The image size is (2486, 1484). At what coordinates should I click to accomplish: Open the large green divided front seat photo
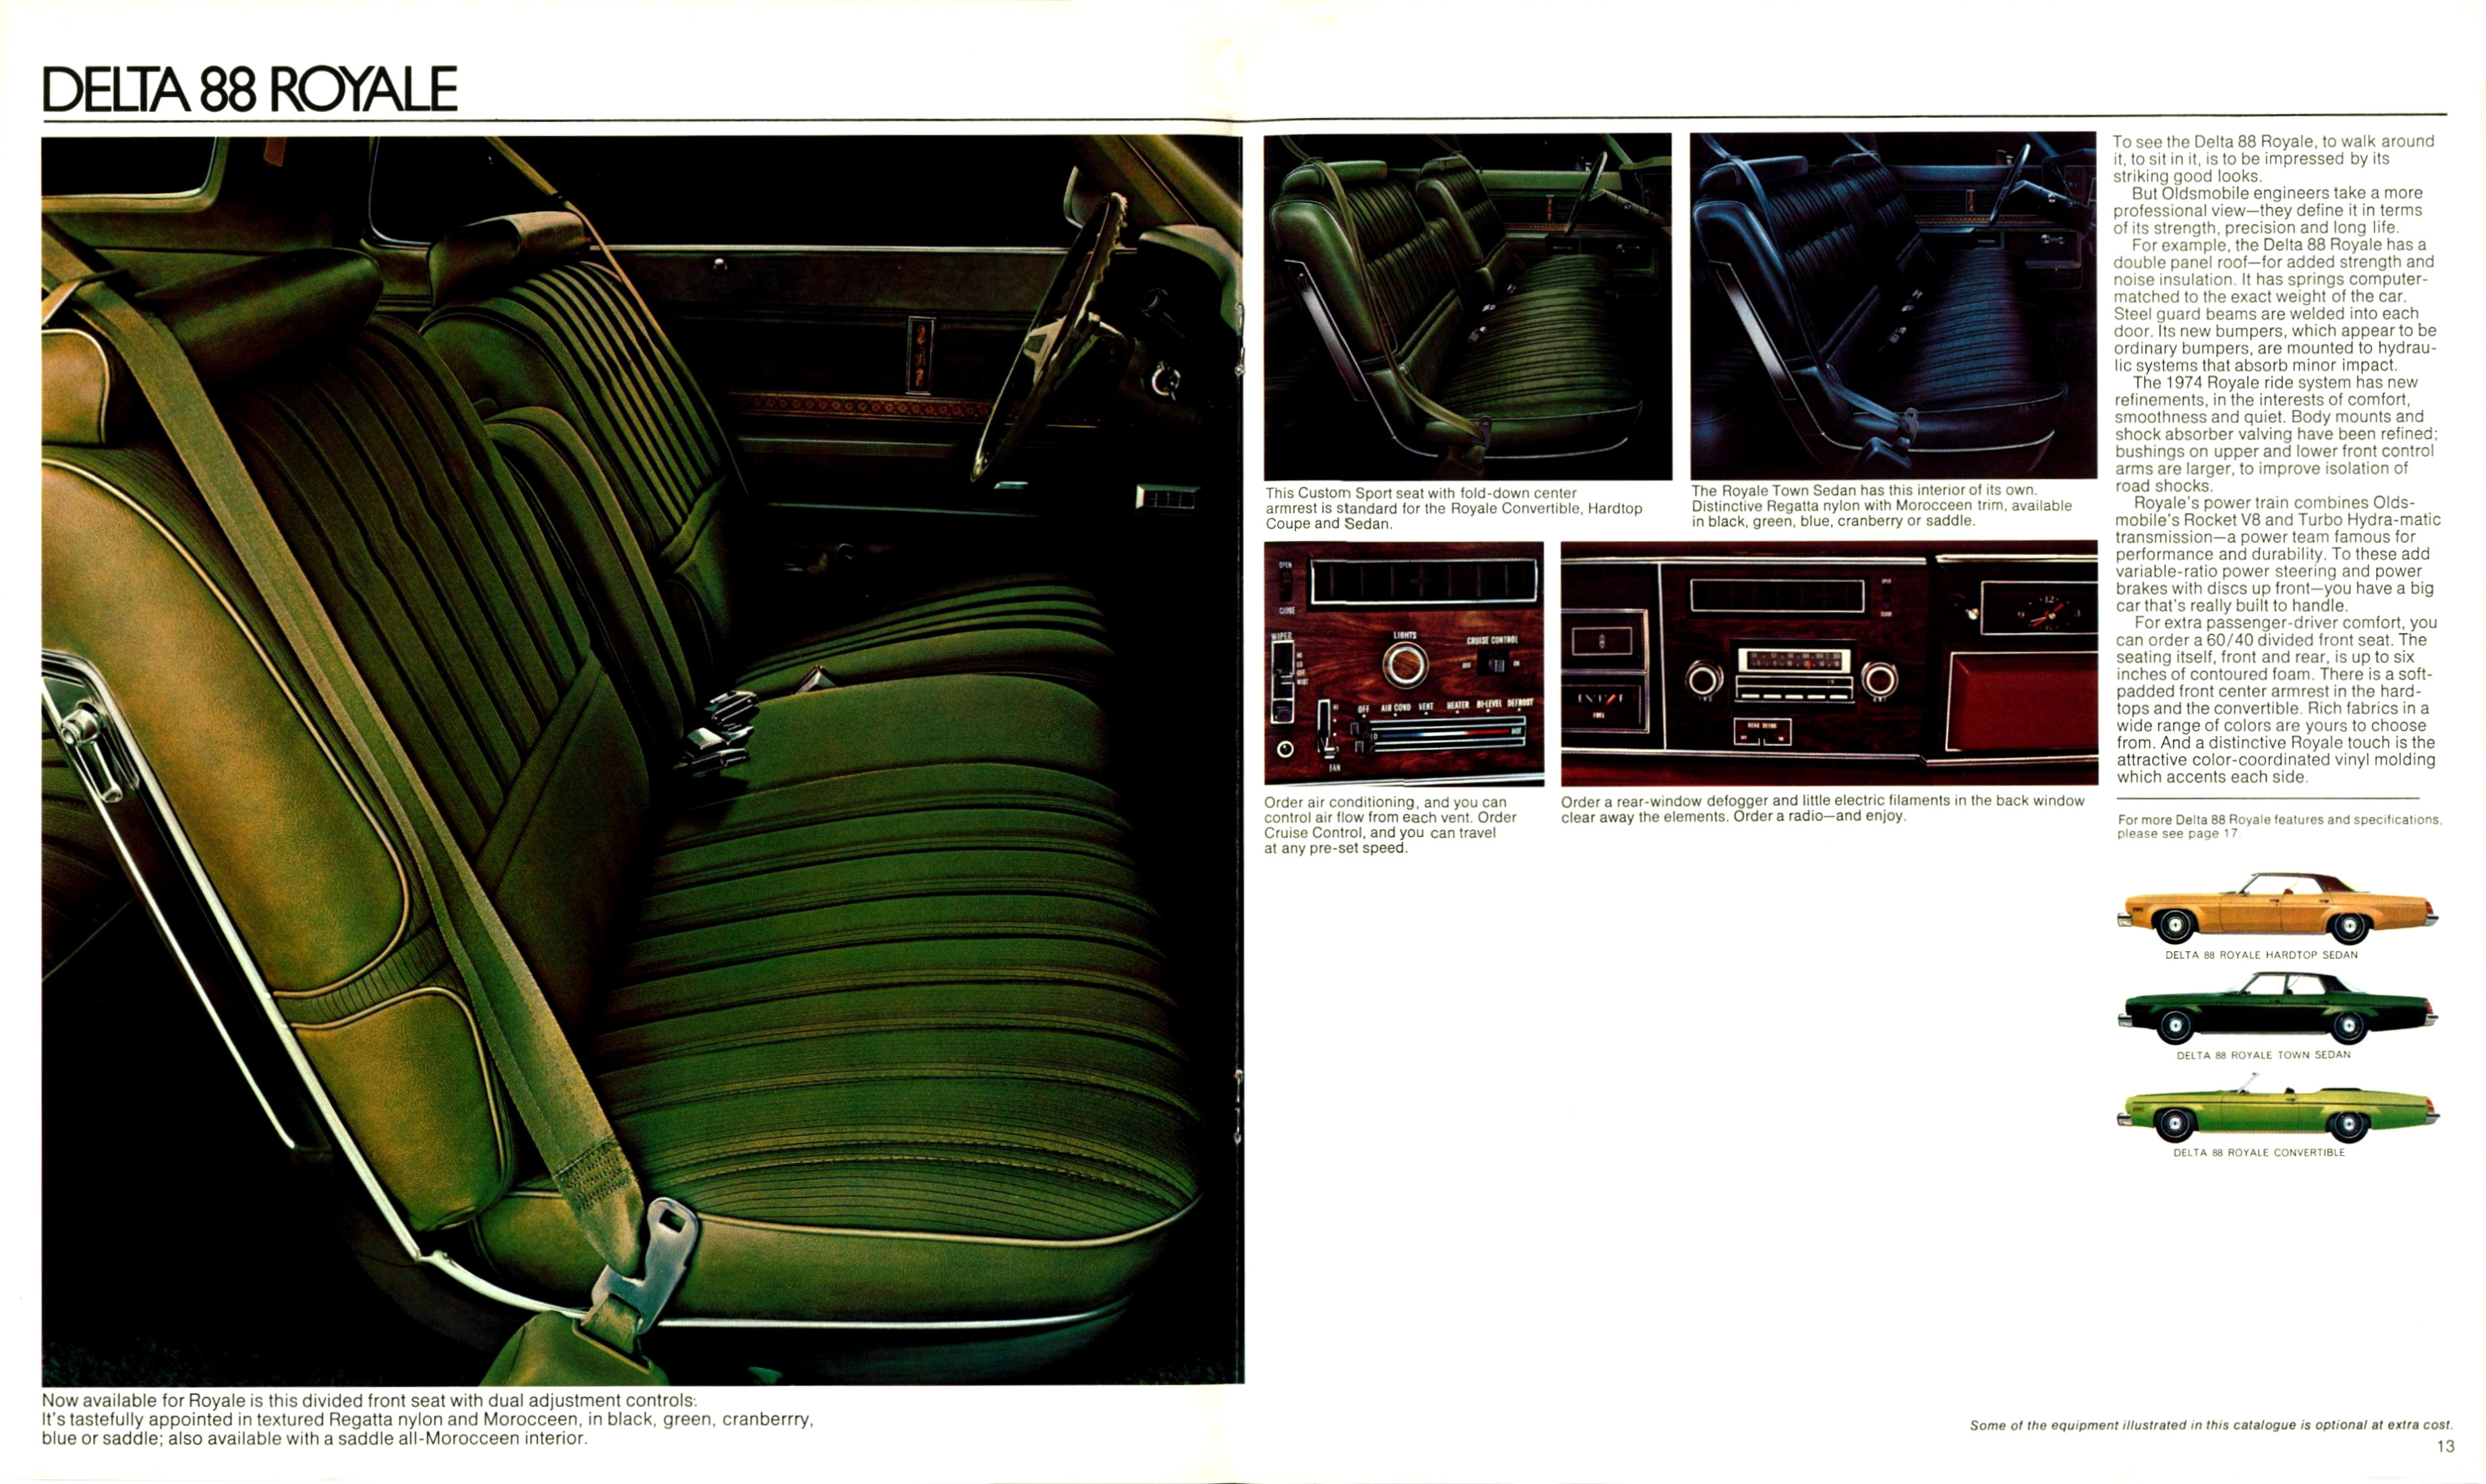click(643, 760)
